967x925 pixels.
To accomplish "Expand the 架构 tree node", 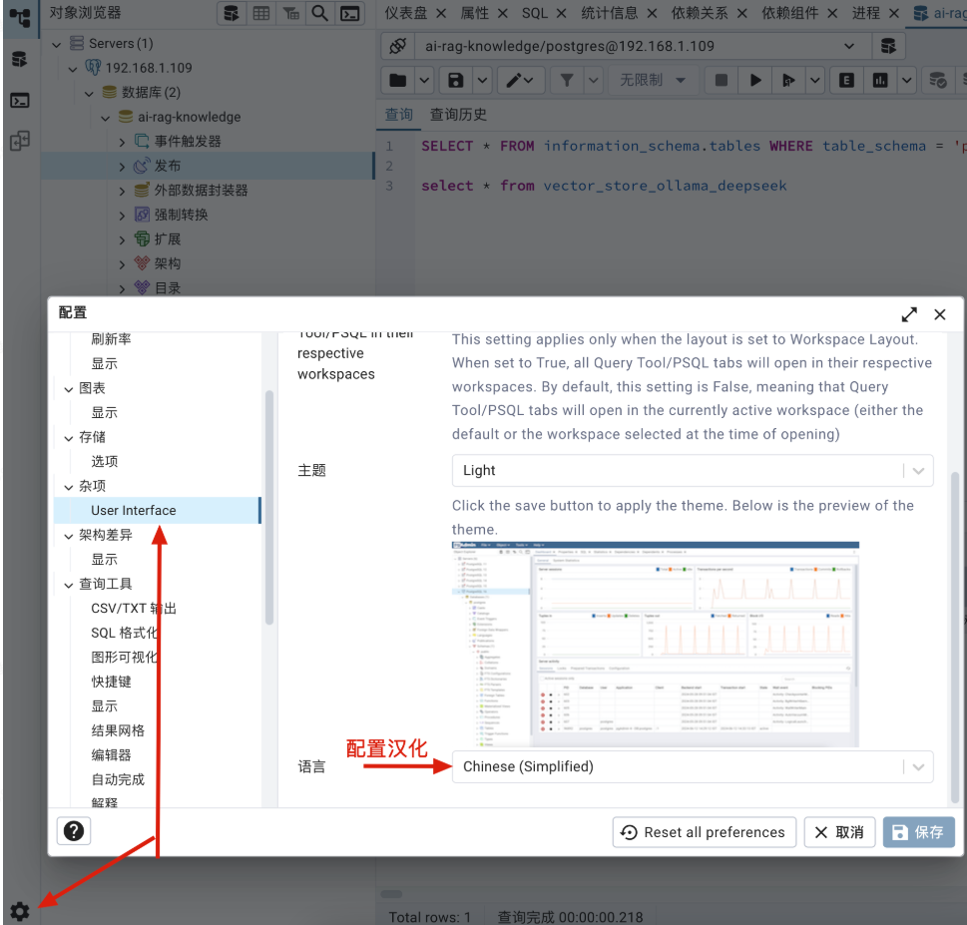I will point(122,264).
